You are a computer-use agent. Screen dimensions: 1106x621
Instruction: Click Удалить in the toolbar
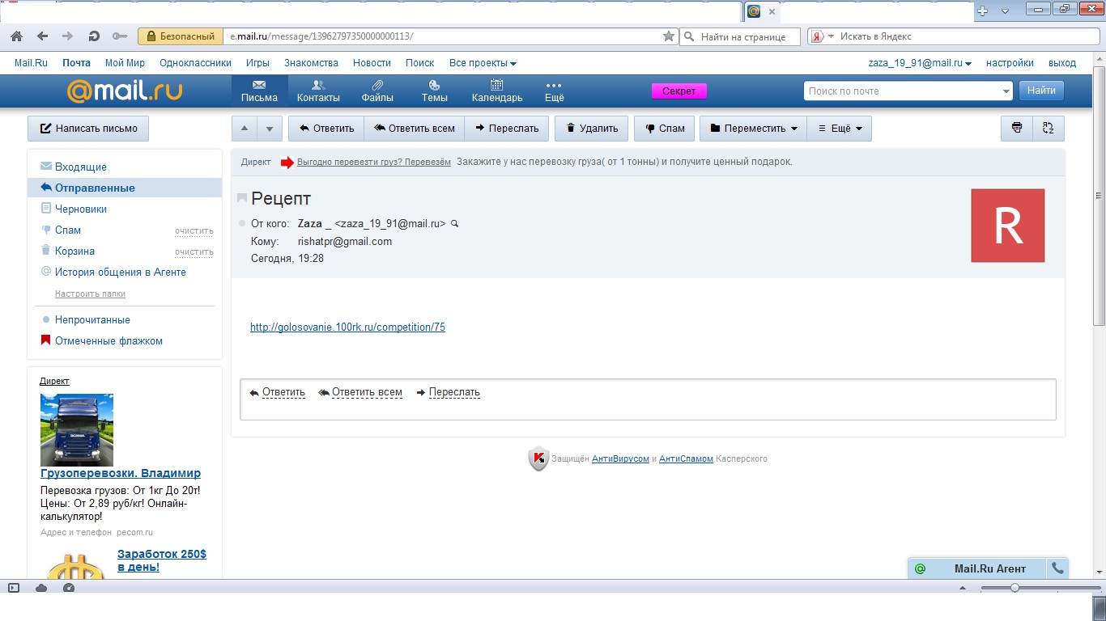[x=592, y=129]
